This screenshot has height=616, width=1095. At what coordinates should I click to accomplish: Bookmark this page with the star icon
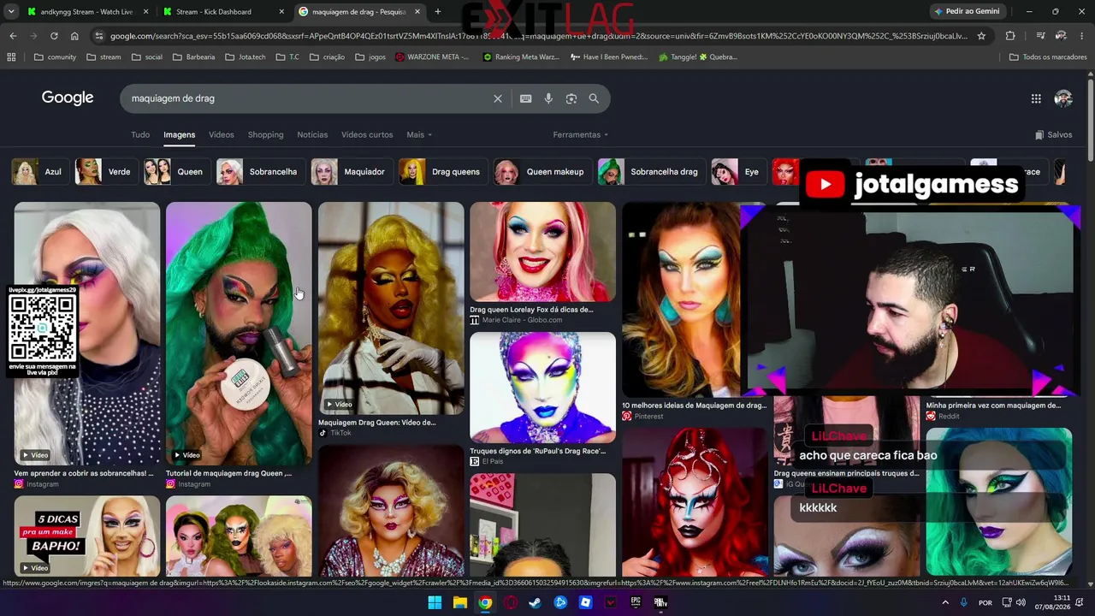coord(981,36)
